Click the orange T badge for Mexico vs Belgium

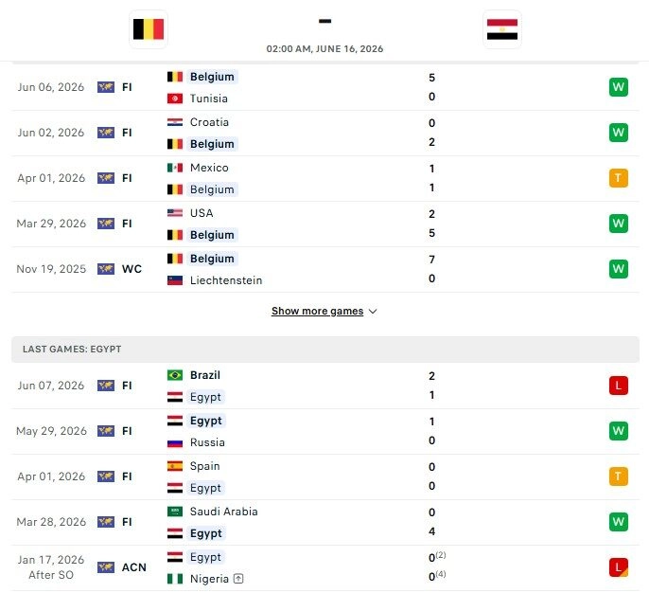619,178
